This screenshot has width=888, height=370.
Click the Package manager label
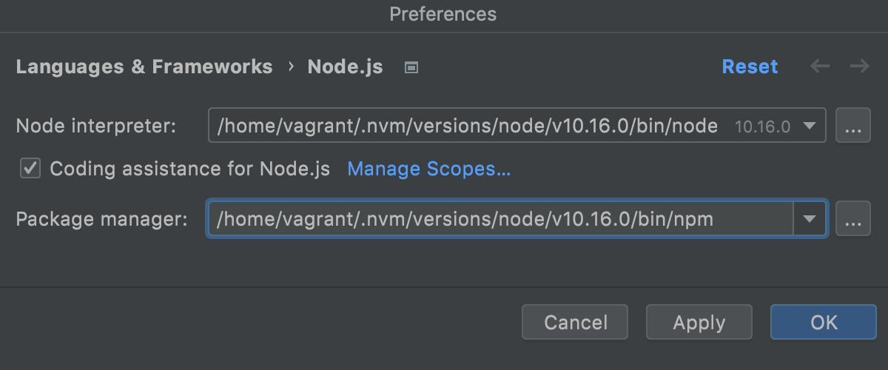pos(102,219)
